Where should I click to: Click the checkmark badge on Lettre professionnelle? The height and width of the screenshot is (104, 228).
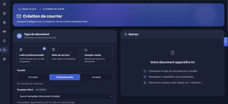[44, 49]
